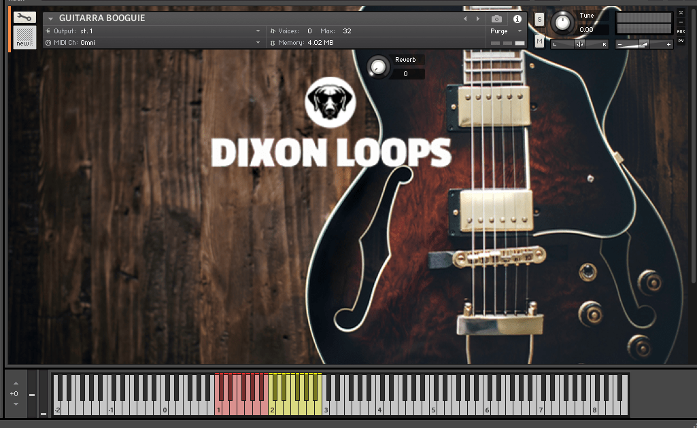The width and height of the screenshot is (697, 428).
Task: Solo the instrument with S button
Action: (x=539, y=19)
